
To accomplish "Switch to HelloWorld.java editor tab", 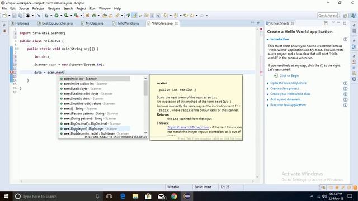I will coord(125,23).
